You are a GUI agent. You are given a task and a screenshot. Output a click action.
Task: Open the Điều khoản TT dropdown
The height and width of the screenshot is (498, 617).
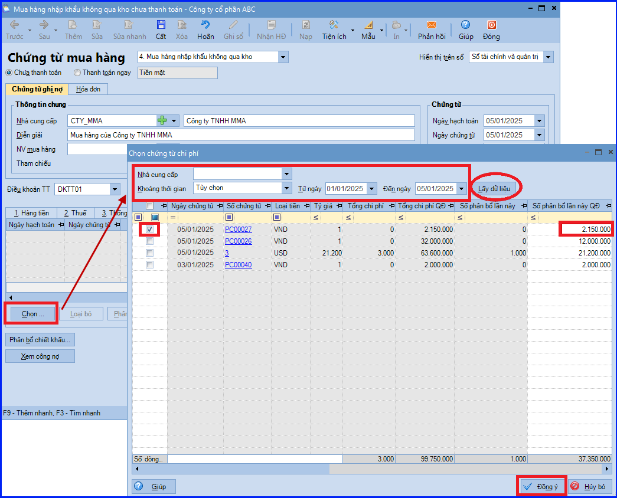click(115, 189)
